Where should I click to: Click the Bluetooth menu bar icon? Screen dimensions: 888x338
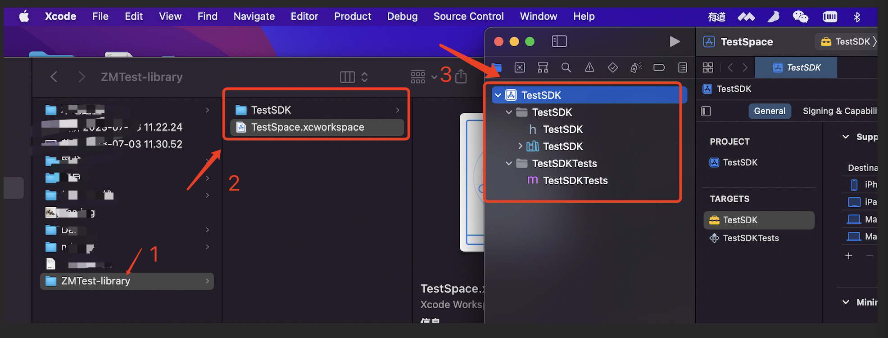(x=856, y=17)
